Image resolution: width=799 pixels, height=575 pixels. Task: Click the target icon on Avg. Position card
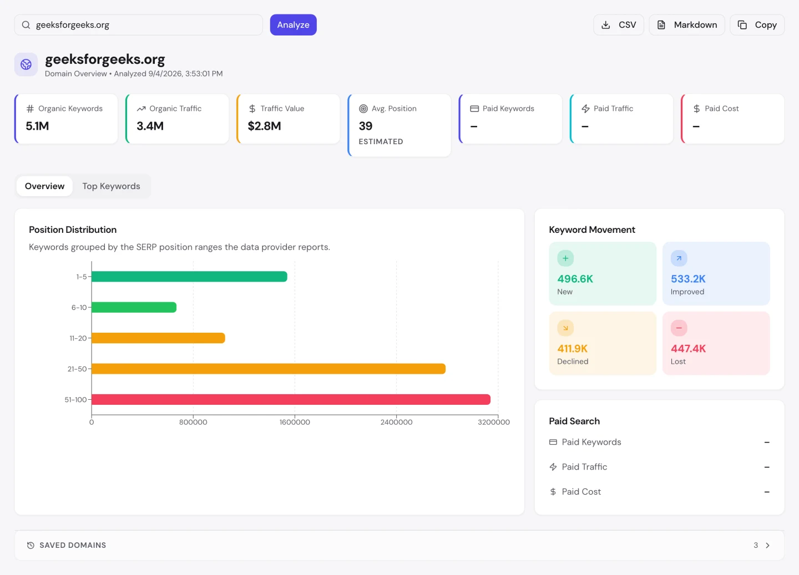point(363,109)
